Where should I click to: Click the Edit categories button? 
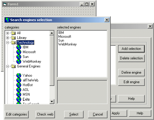point(16,114)
